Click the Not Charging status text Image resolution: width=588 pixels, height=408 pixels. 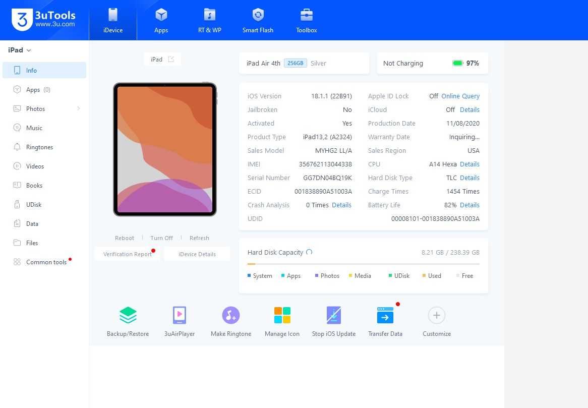(403, 64)
